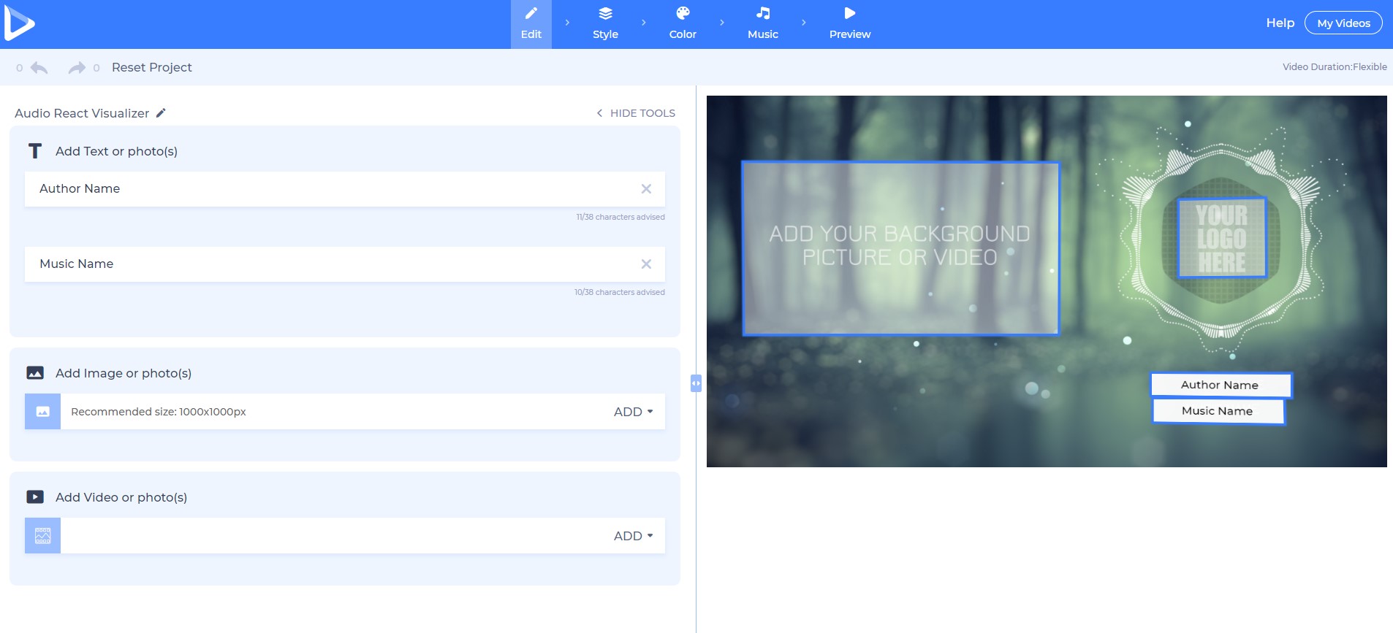Viewport: 1393px width, 633px height.
Task: Click the Add Text or photo(s) heading
Action: pyautogui.click(x=116, y=151)
